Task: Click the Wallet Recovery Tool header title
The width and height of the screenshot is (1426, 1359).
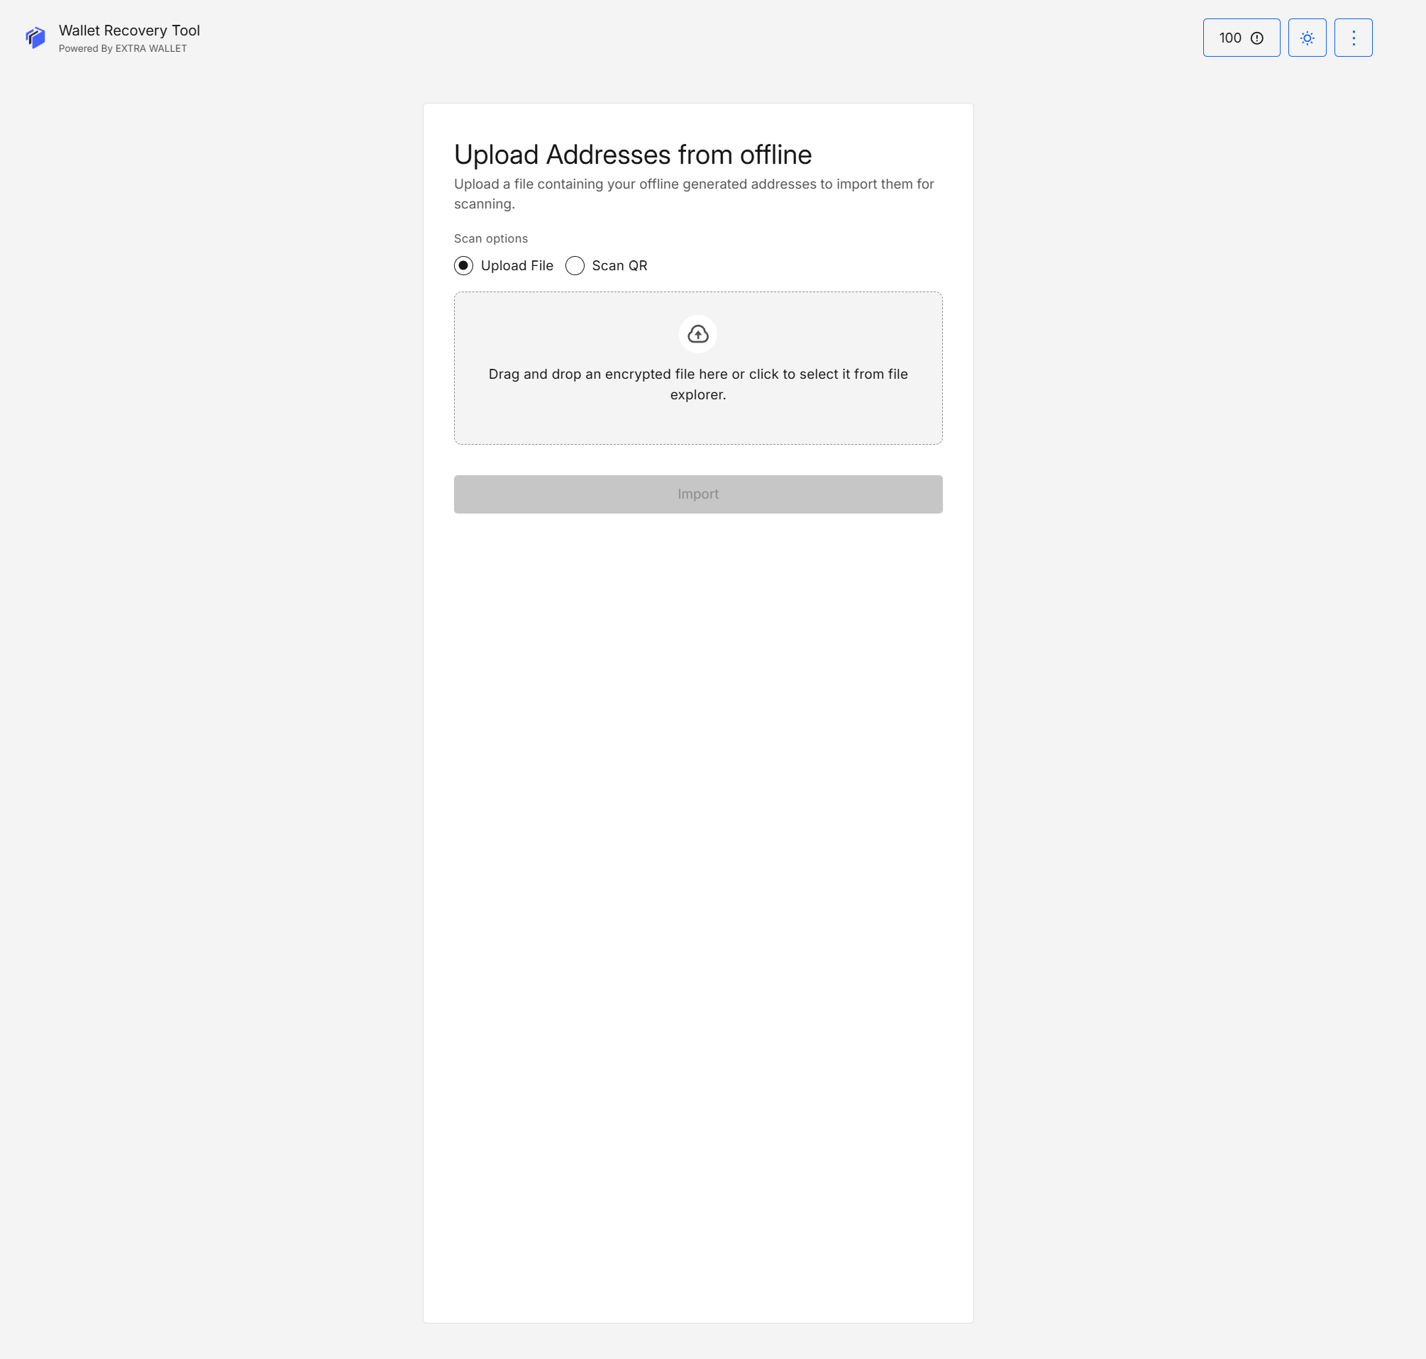Action: point(128,30)
